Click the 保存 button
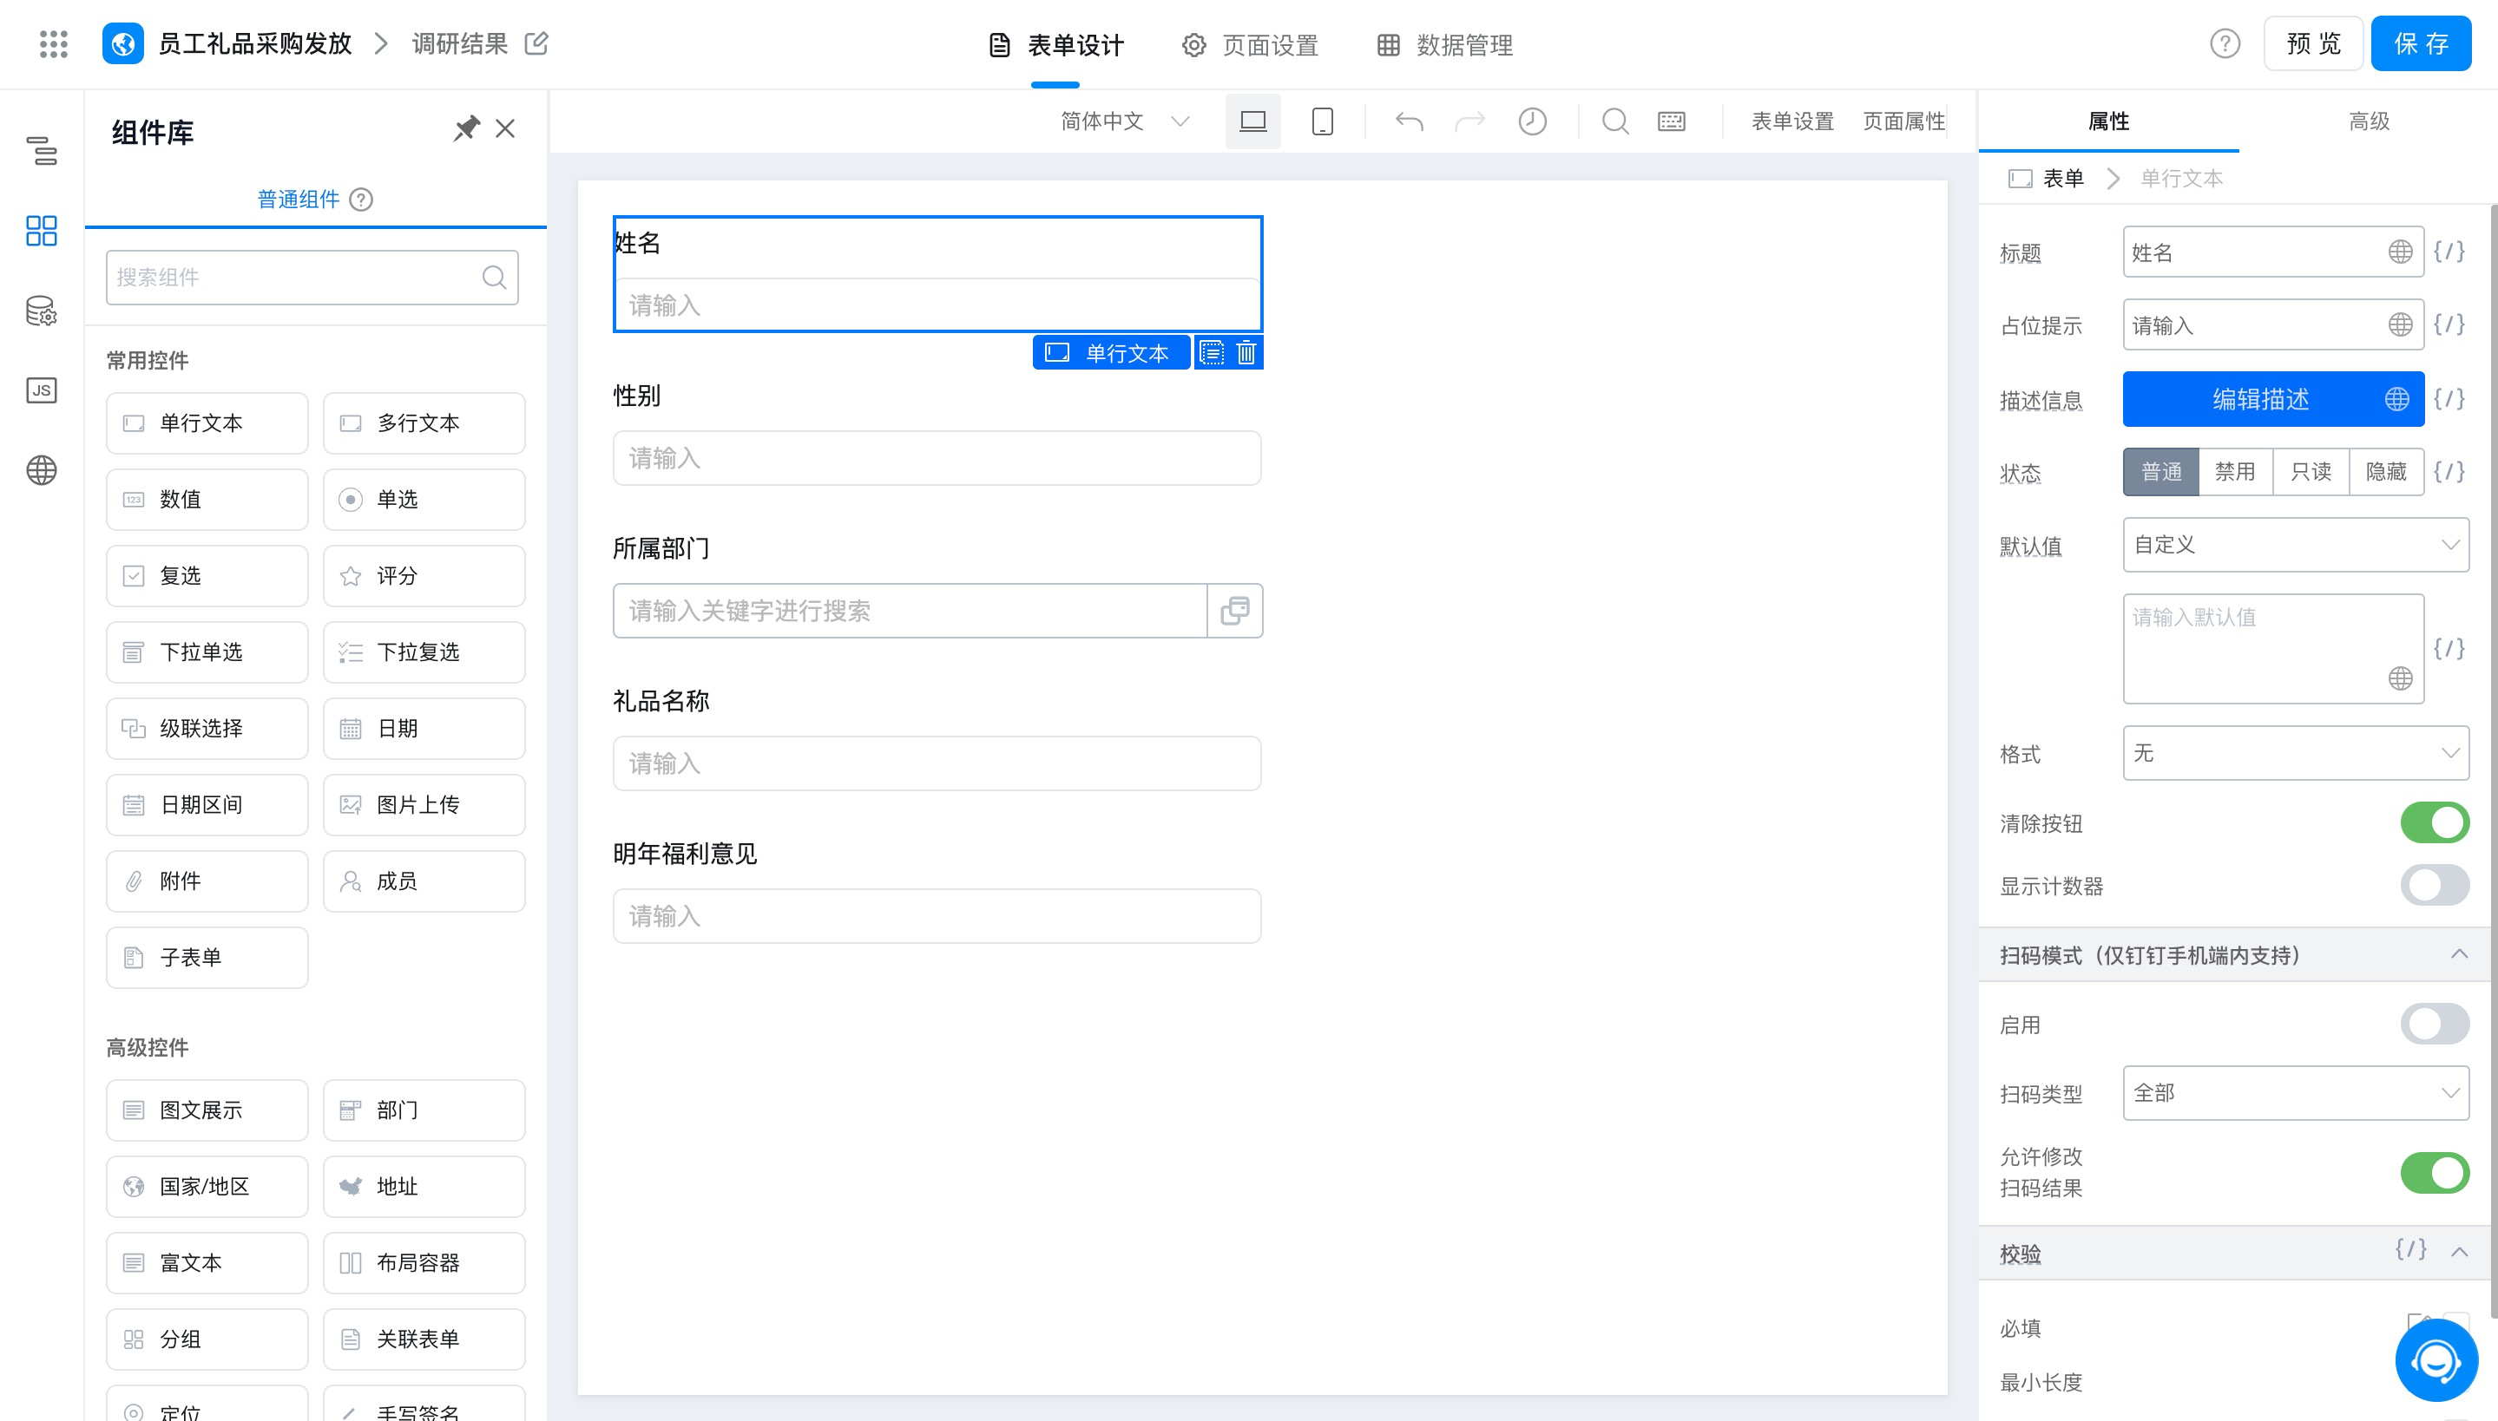Viewport: 2498px width, 1421px height. pos(2420,44)
